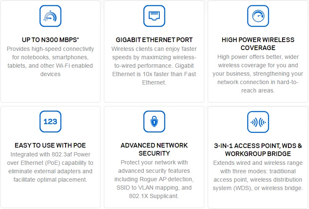Click the padlock shield security icon
The height and width of the screenshot is (209, 309).
pos(154,122)
